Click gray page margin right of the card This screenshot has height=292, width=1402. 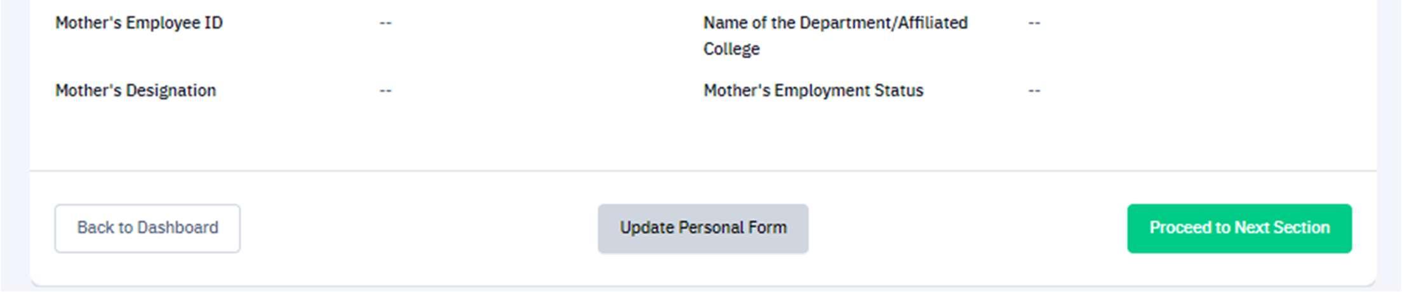(1389, 146)
